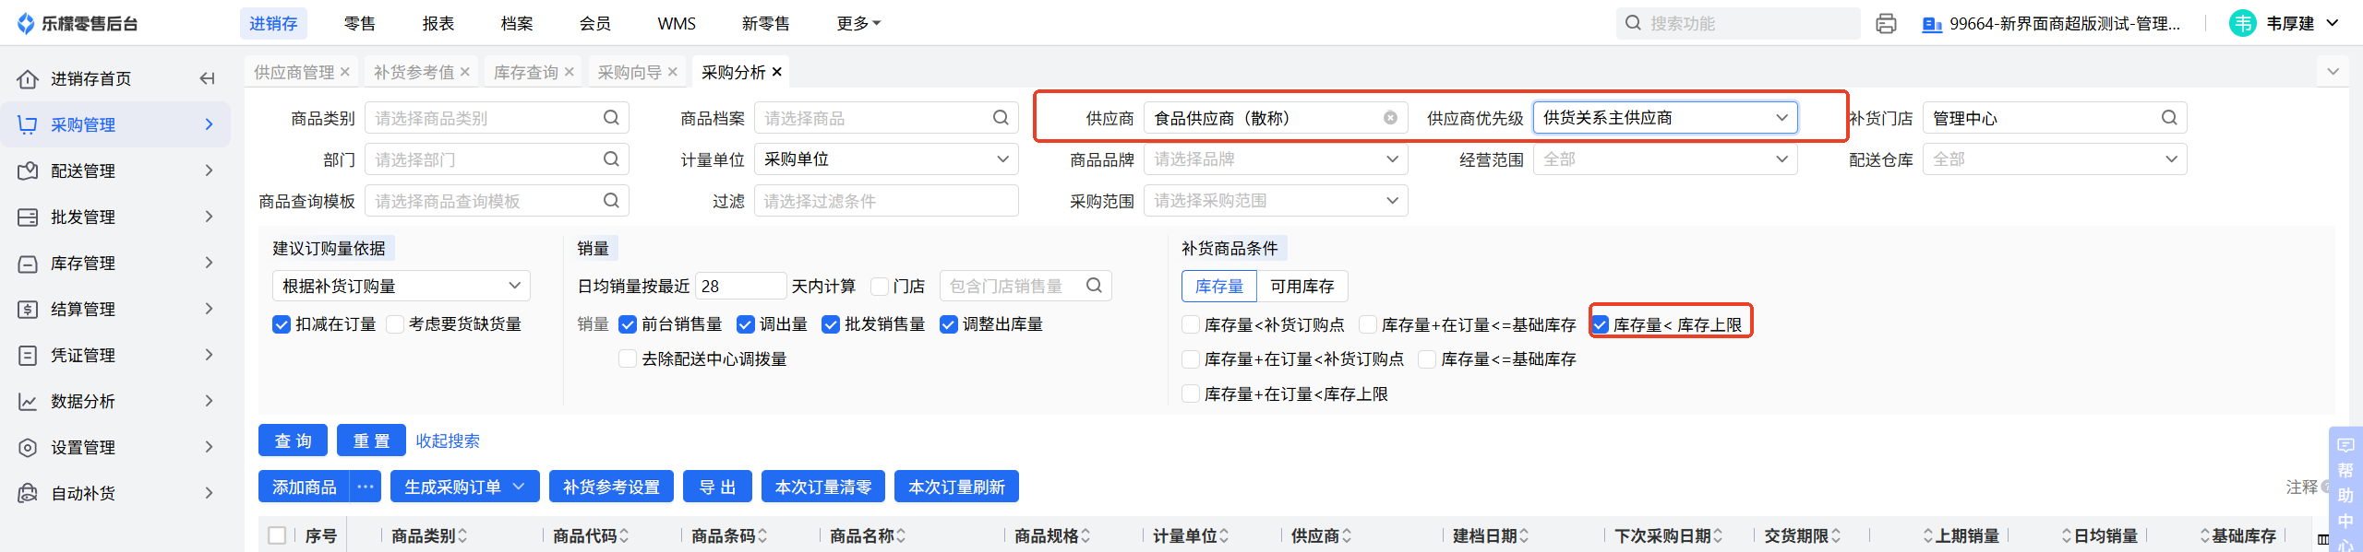Open the 商品品牌 dropdown
Screen dimensions: 2363x552
click(x=1276, y=159)
